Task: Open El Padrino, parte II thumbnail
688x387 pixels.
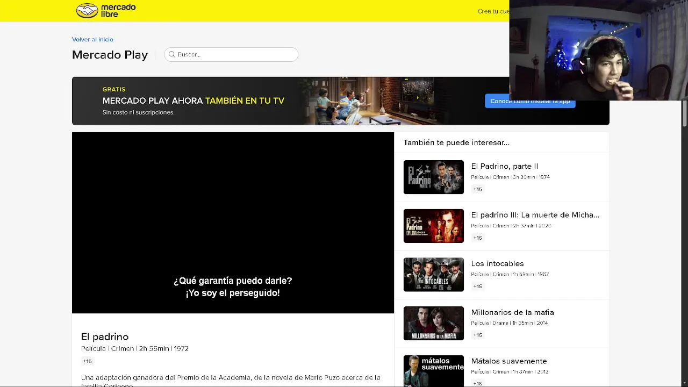Action: 434,177
